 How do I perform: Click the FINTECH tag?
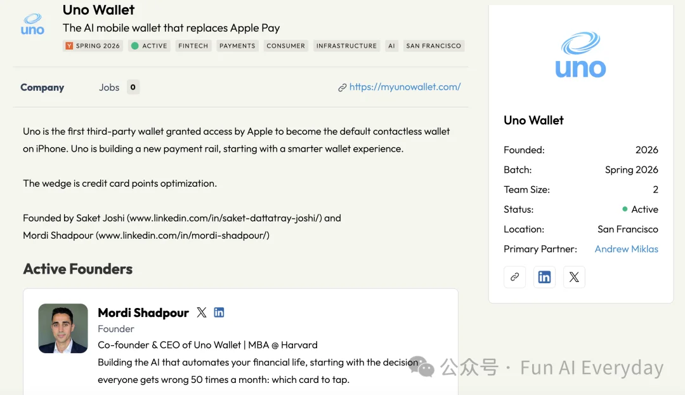point(193,46)
